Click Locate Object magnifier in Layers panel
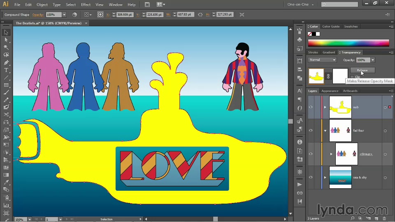The width and height of the screenshot is (395, 222). pyautogui.click(x=353, y=218)
